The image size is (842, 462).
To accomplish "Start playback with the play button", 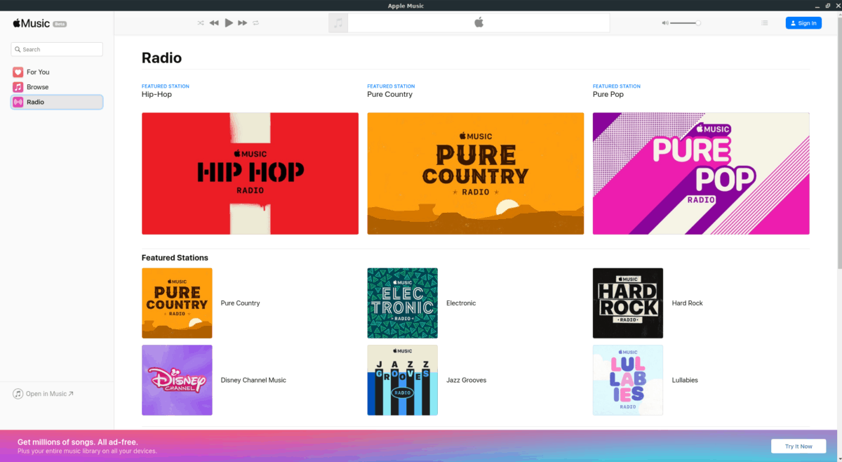I will (x=229, y=23).
